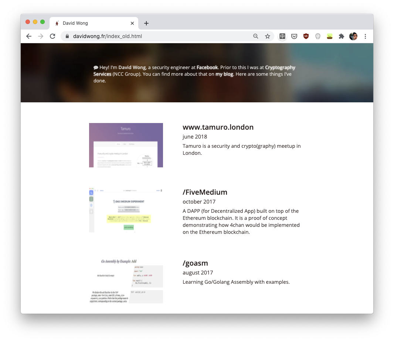Go back to the previous page

[29, 36]
